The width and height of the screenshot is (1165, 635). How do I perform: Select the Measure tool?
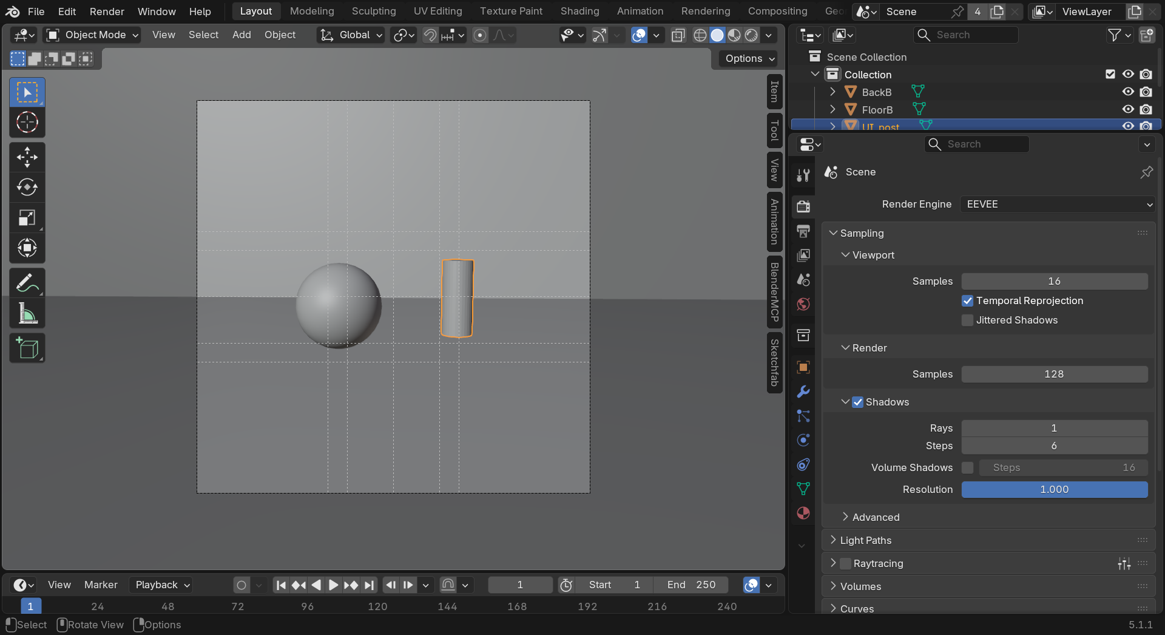point(27,313)
